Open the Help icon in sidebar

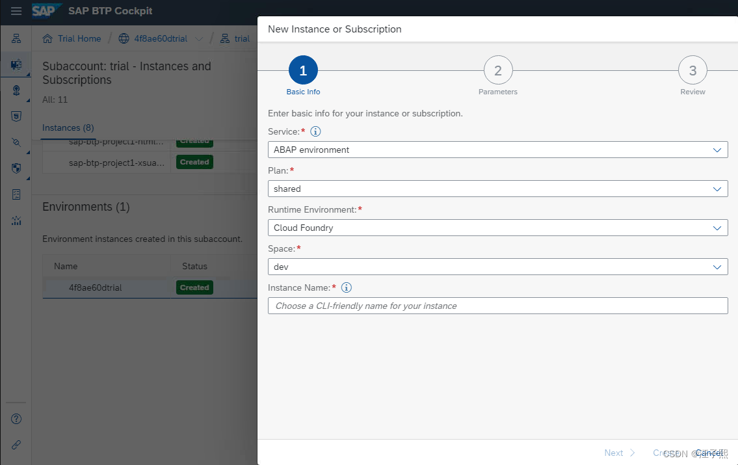[16, 419]
